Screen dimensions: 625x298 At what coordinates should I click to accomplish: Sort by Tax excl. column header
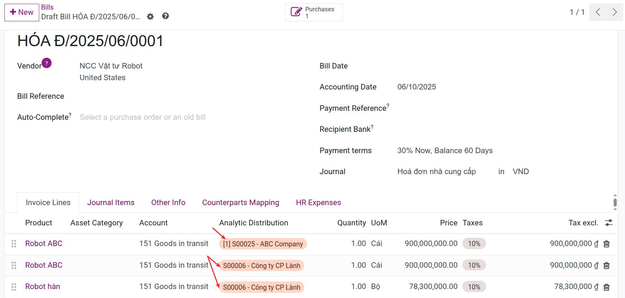tap(583, 223)
